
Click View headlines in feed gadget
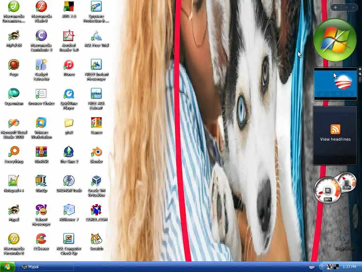(335, 139)
